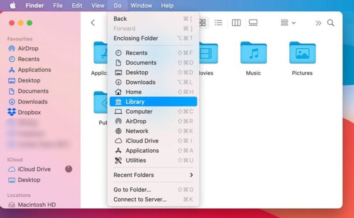Switch to gallery view
354x218 pixels.
[253, 23]
